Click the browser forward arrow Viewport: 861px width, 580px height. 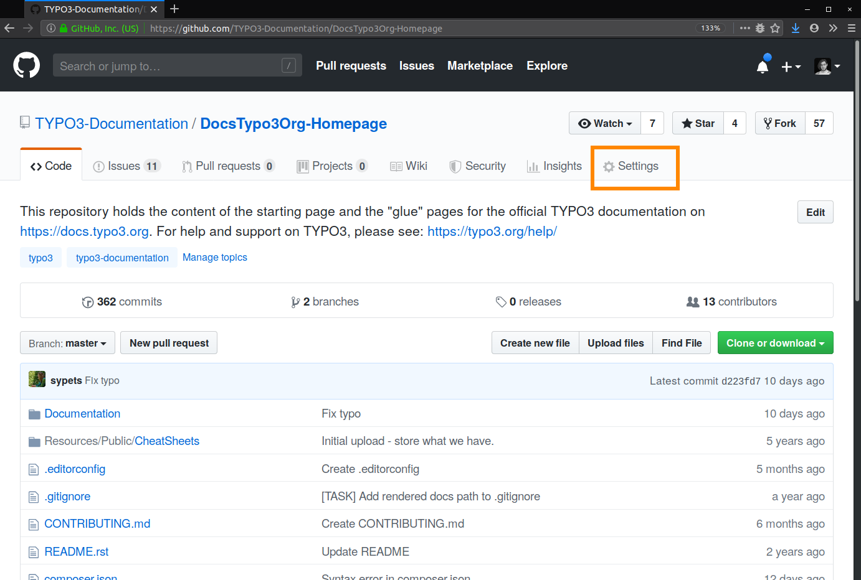28,28
